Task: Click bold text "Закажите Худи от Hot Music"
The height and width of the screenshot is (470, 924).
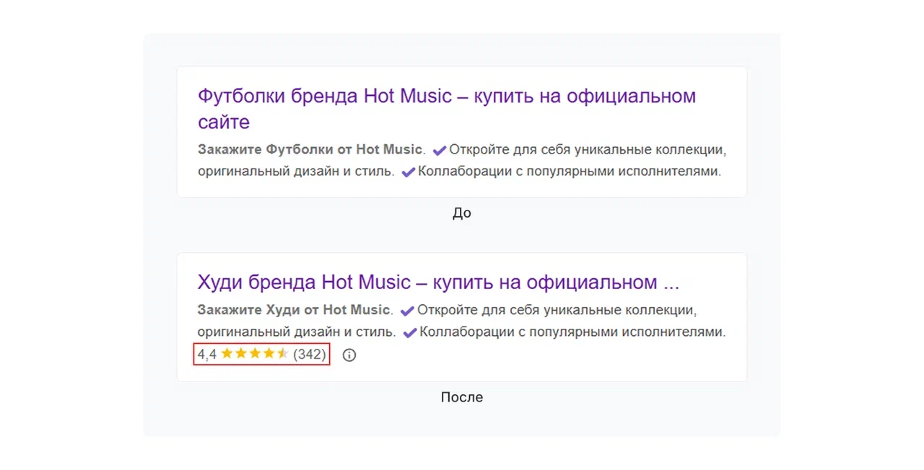Action: click(293, 310)
